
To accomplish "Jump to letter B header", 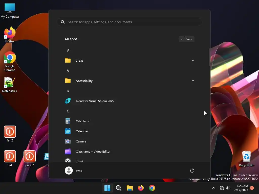I will (68, 91).
